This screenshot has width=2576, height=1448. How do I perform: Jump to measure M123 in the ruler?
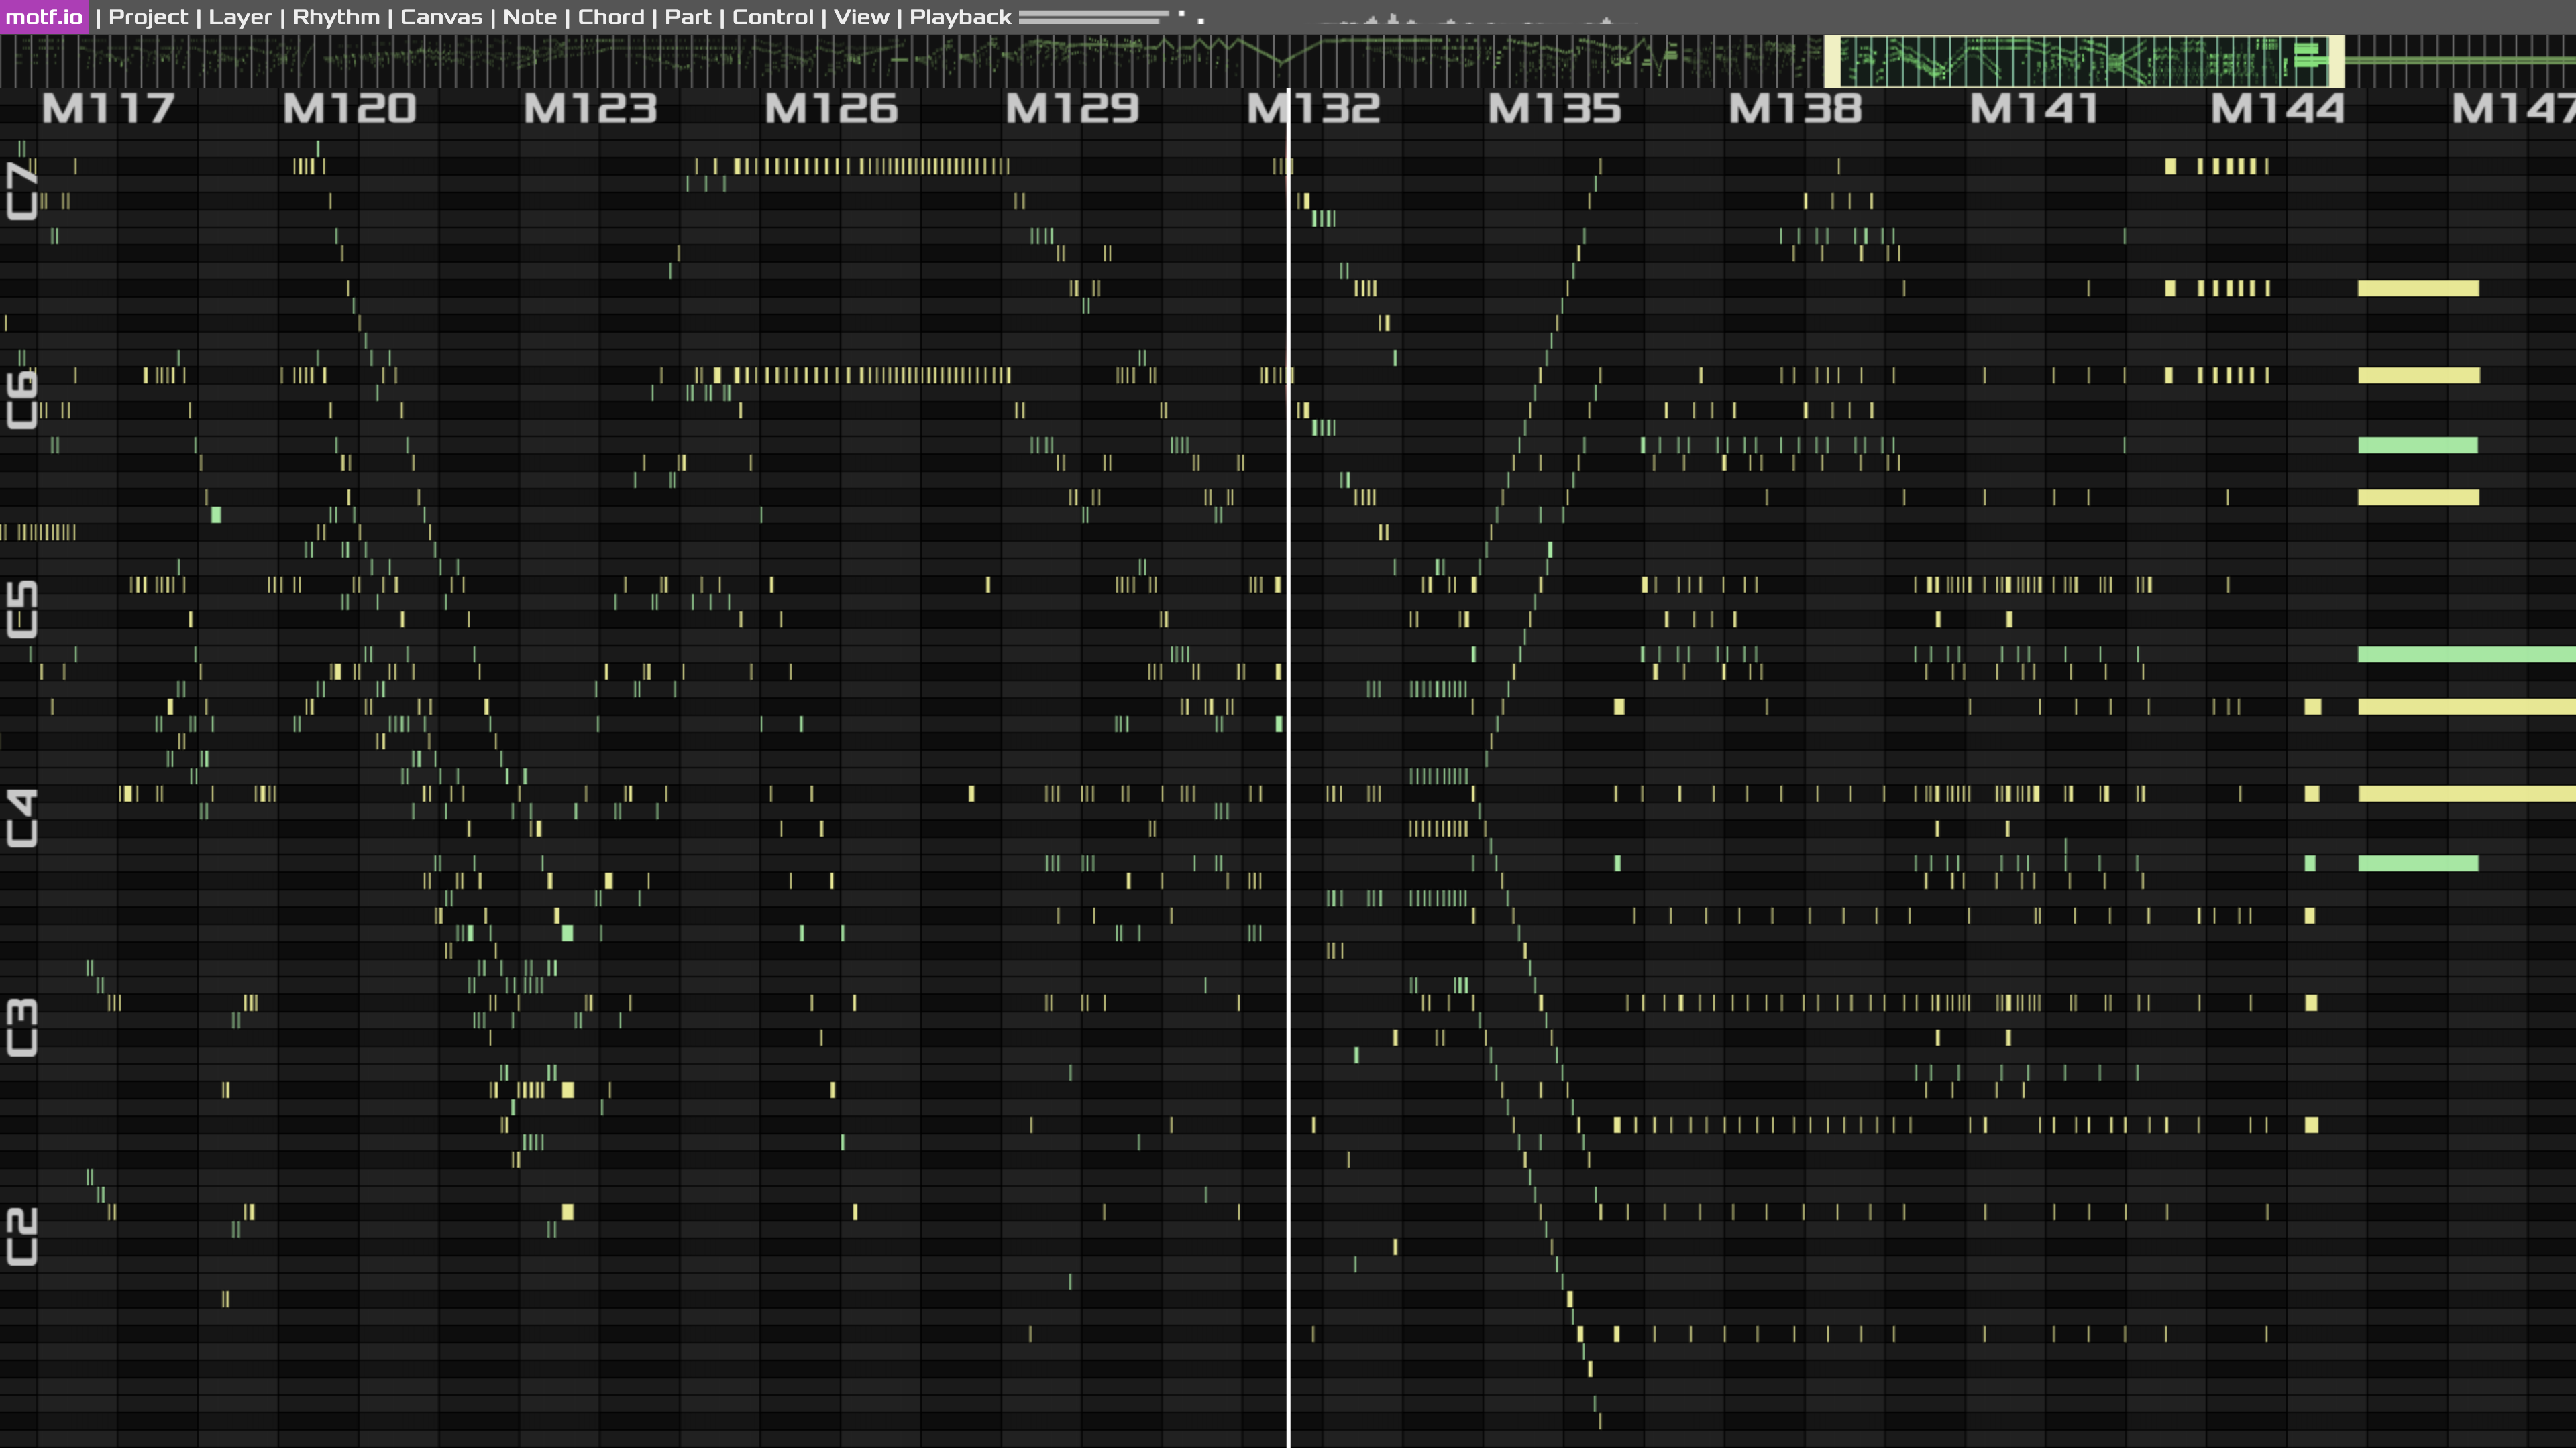[x=590, y=109]
